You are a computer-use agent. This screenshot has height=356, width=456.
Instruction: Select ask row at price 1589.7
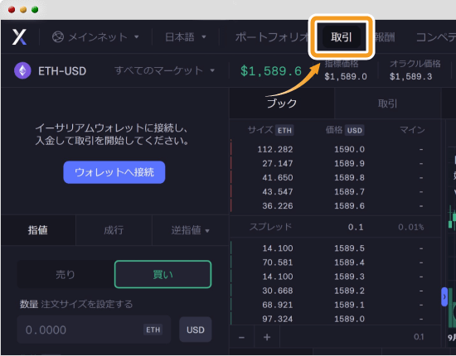pyautogui.click(x=336, y=191)
